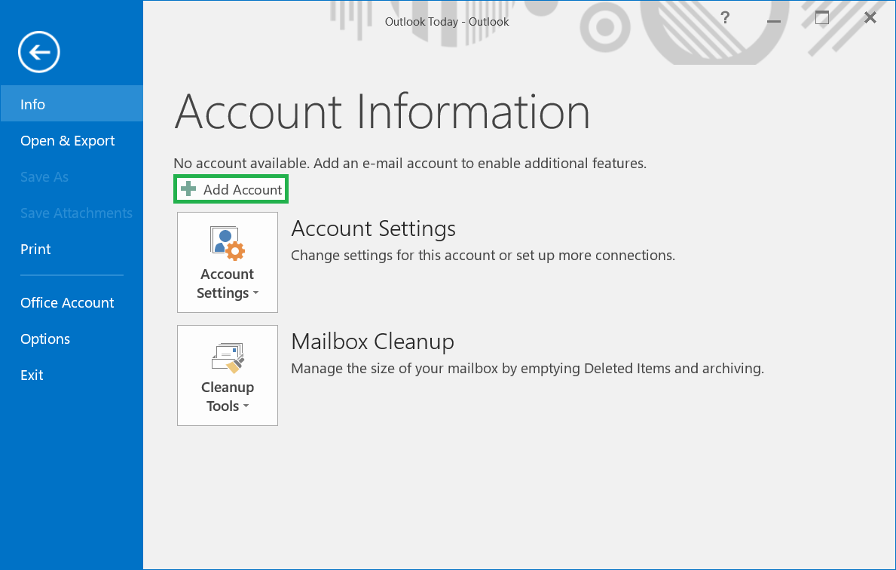
Task: Click the Add Account button
Action: 231,189
